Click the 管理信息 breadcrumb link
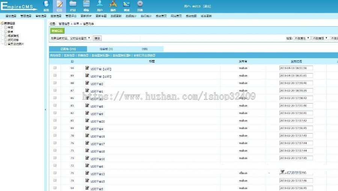338x191 pixels. pos(64,24)
